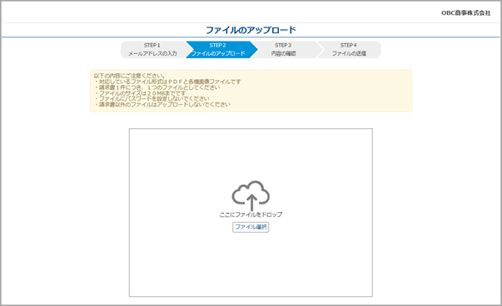Click the ファイルのサイズは20MBまでです note
Viewport: 502px width, 306px height.
point(140,93)
